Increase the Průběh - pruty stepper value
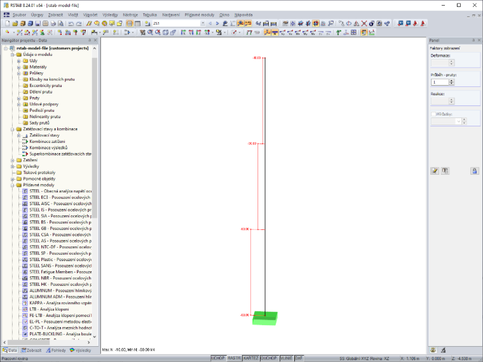Viewport: 483px width, 362px height. 452,81
